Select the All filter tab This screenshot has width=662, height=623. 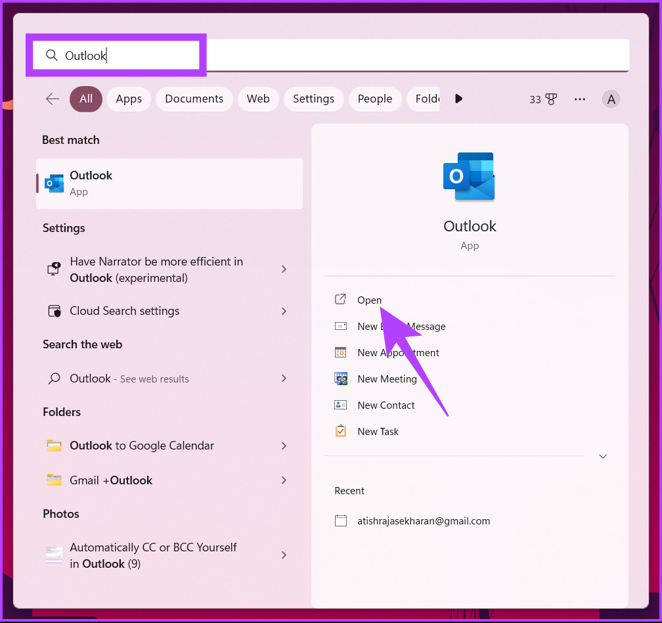tap(86, 99)
